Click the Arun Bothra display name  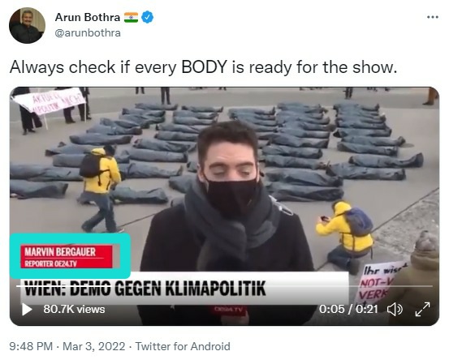coord(88,18)
